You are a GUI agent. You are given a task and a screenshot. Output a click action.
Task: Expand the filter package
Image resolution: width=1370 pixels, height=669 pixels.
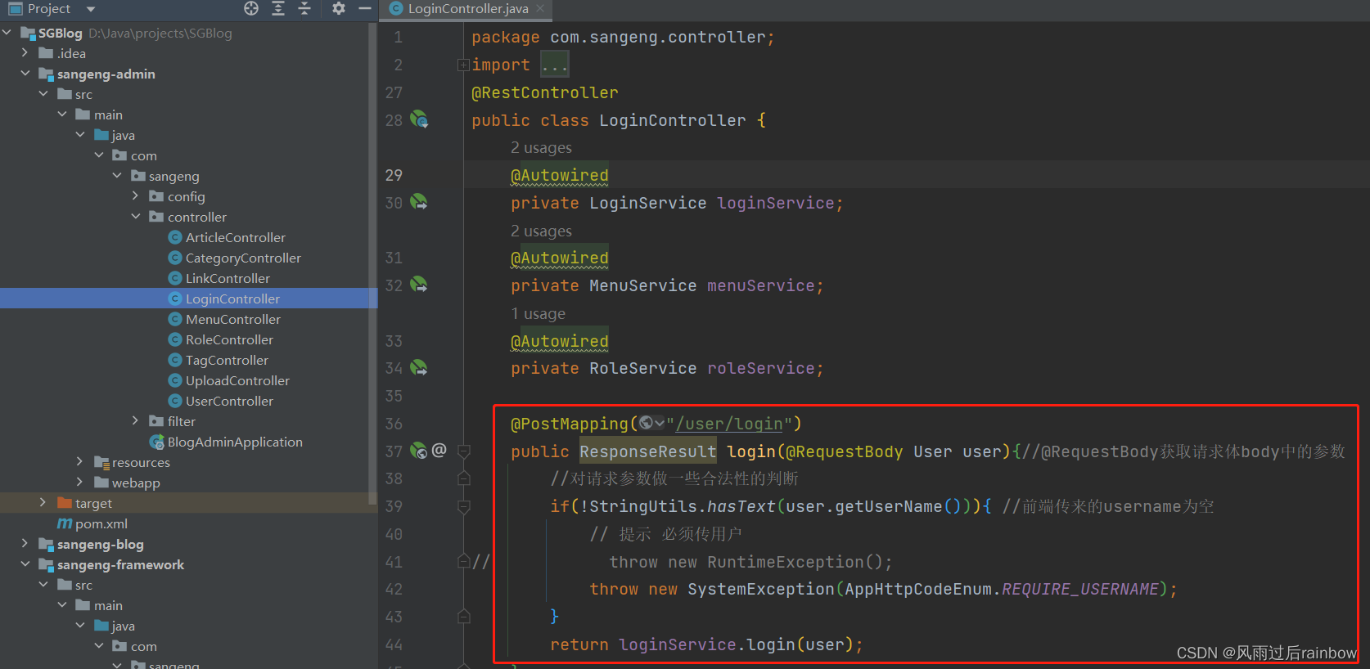pyautogui.click(x=135, y=421)
